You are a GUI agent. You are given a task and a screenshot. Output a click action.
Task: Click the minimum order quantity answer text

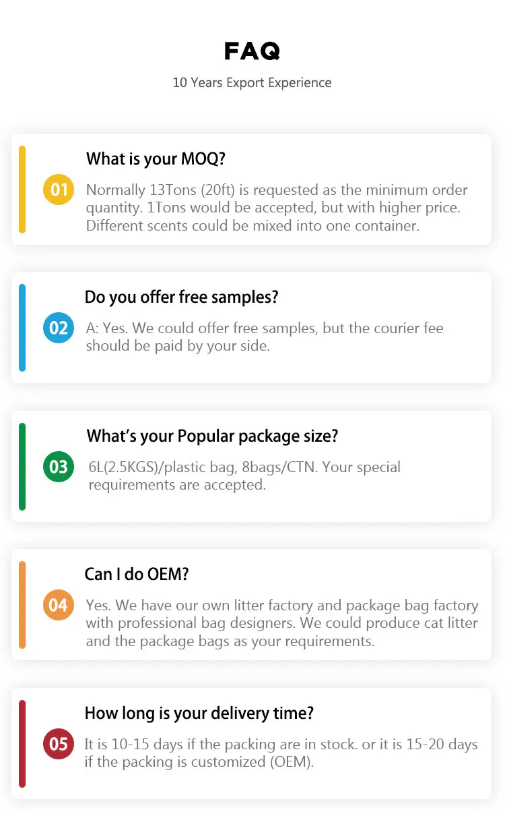pos(276,208)
